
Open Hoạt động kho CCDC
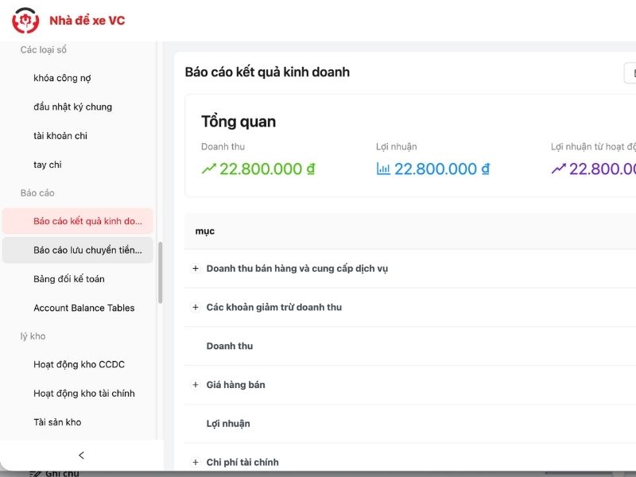tap(78, 364)
